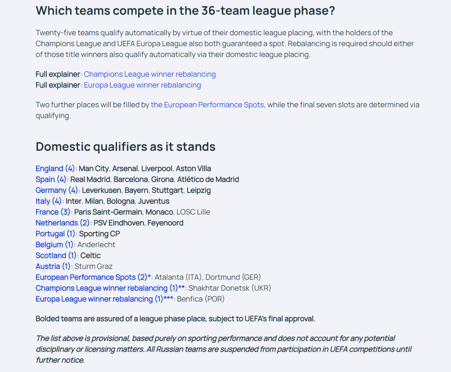Open the Belgium (1) link
This screenshot has width=451, height=372.
click(x=54, y=245)
